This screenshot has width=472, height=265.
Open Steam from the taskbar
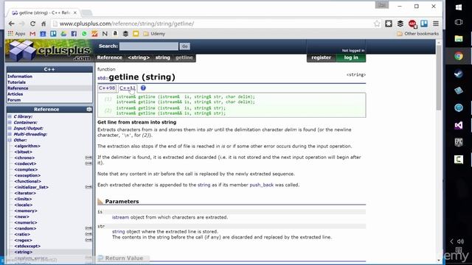(x=459, y=74)
